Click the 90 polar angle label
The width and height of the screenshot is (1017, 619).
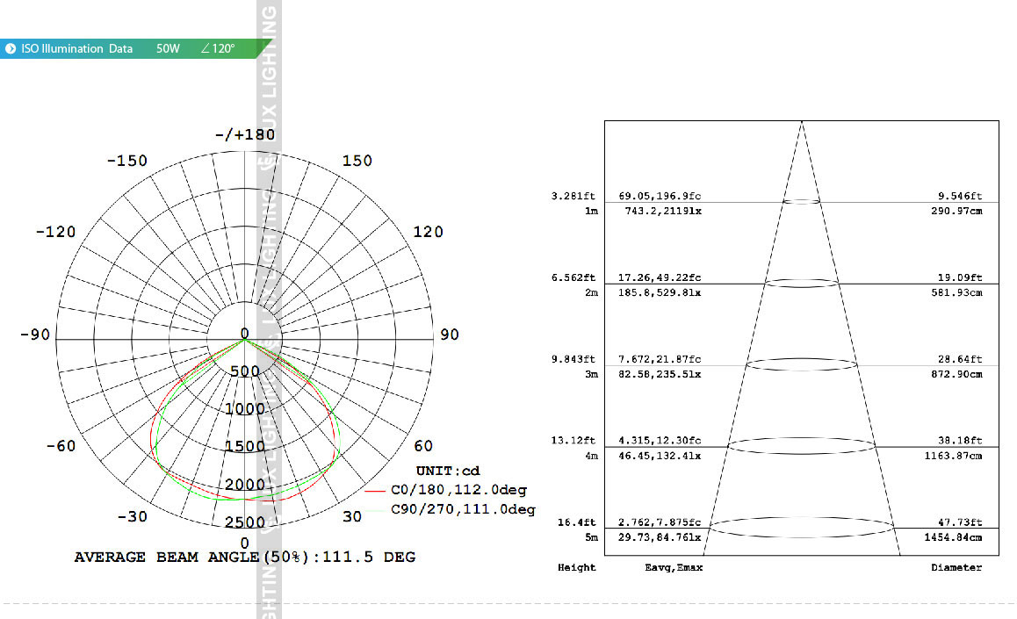(x=450, y=335)
